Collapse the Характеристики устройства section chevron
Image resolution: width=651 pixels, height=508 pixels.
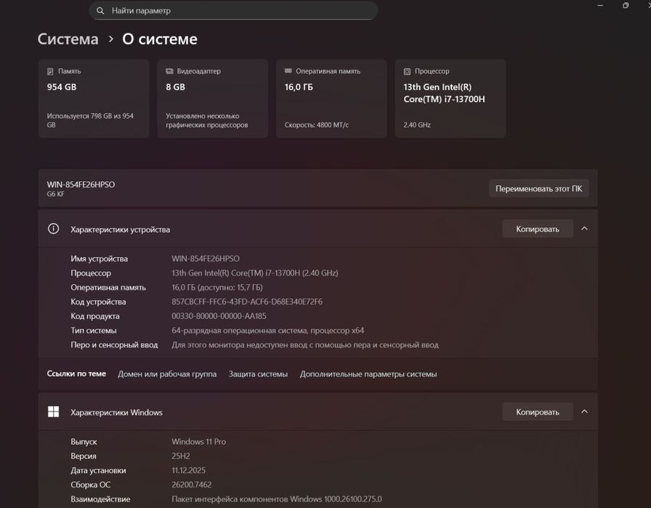pos(584,229)
